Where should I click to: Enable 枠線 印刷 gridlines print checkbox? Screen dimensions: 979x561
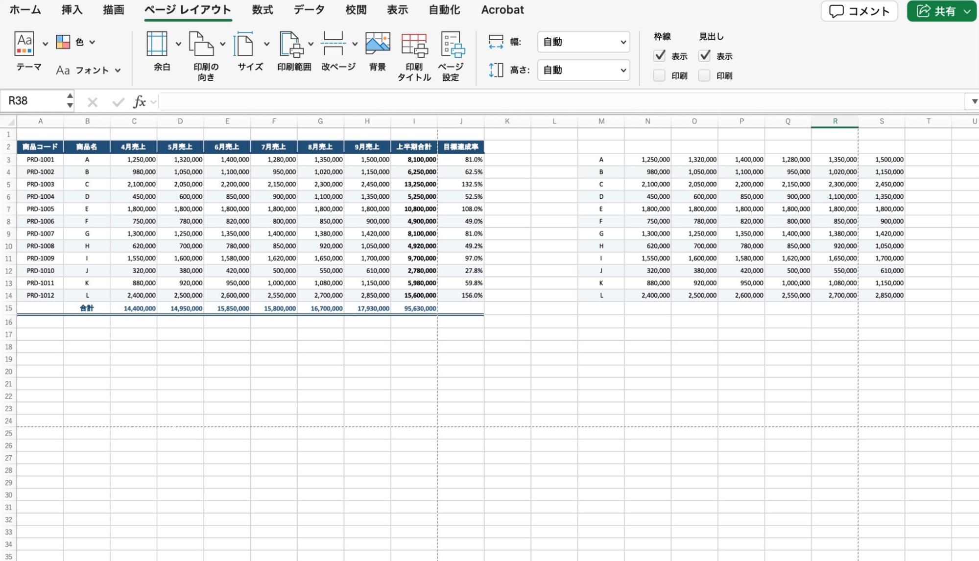pyautogui.click(x=659, y=75)
